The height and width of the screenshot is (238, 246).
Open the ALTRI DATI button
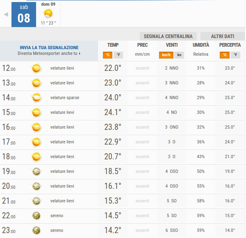point(223,36)
